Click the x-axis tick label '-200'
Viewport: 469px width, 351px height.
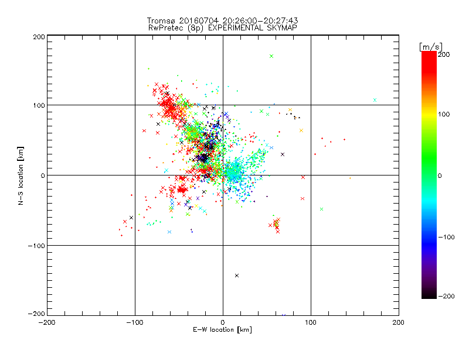click(47, 323)
